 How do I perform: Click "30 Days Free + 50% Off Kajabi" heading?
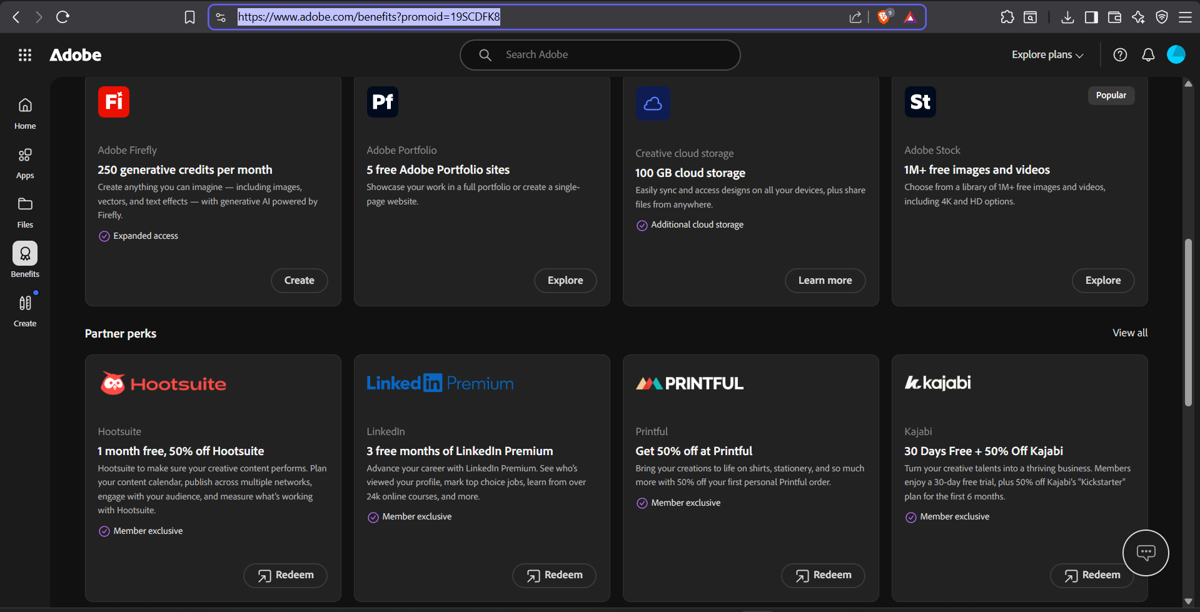pos(984,451)
